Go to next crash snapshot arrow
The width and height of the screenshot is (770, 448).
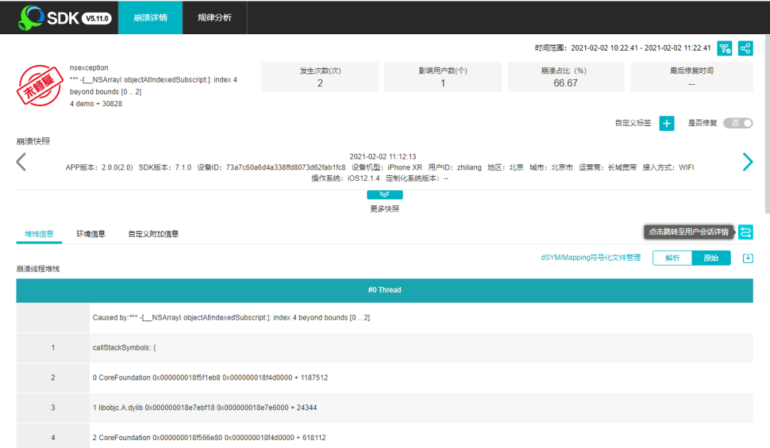[x=747, y=162]
